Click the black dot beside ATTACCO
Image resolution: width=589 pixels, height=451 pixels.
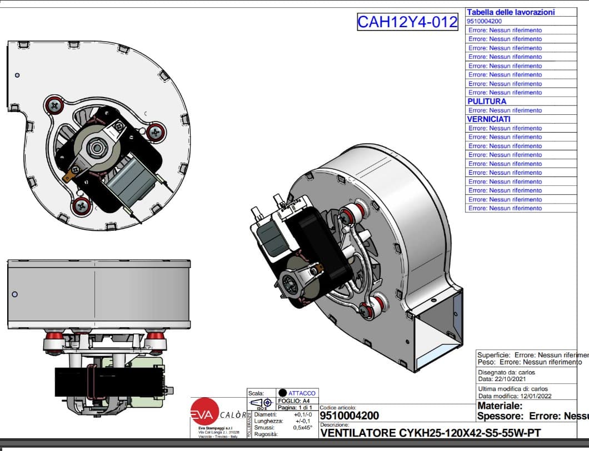pos(282,393)
